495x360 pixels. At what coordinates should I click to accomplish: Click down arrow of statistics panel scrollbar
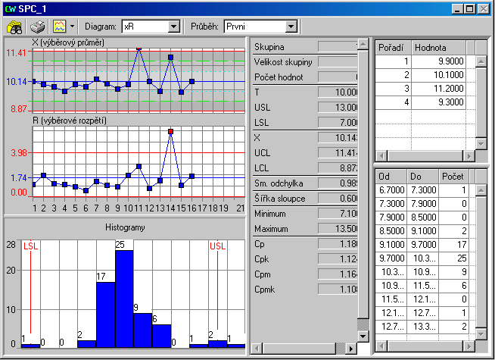(363, 337)
